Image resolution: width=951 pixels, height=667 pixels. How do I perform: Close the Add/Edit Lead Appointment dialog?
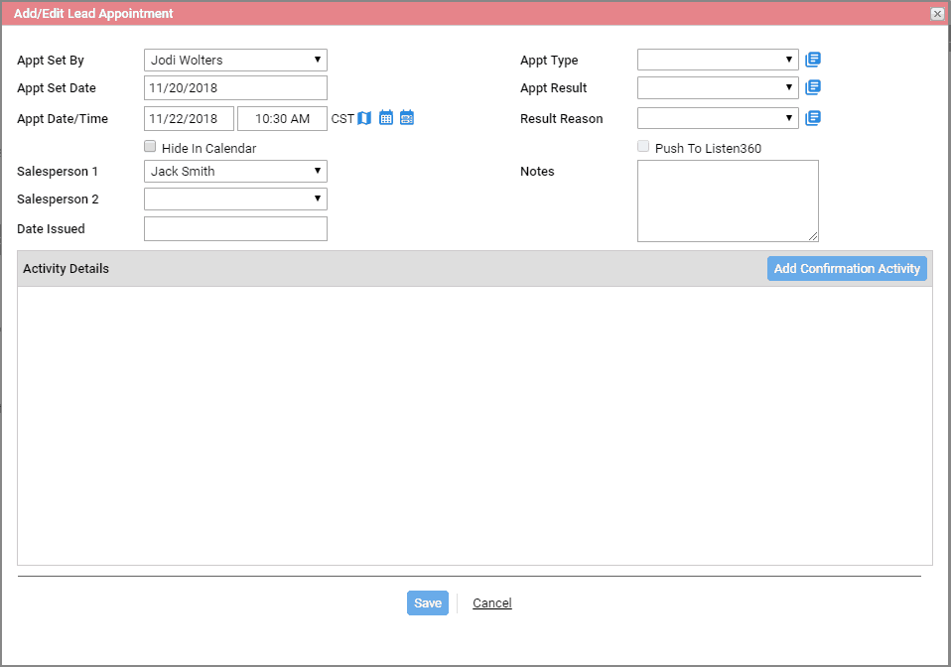(x=937, y=13)
